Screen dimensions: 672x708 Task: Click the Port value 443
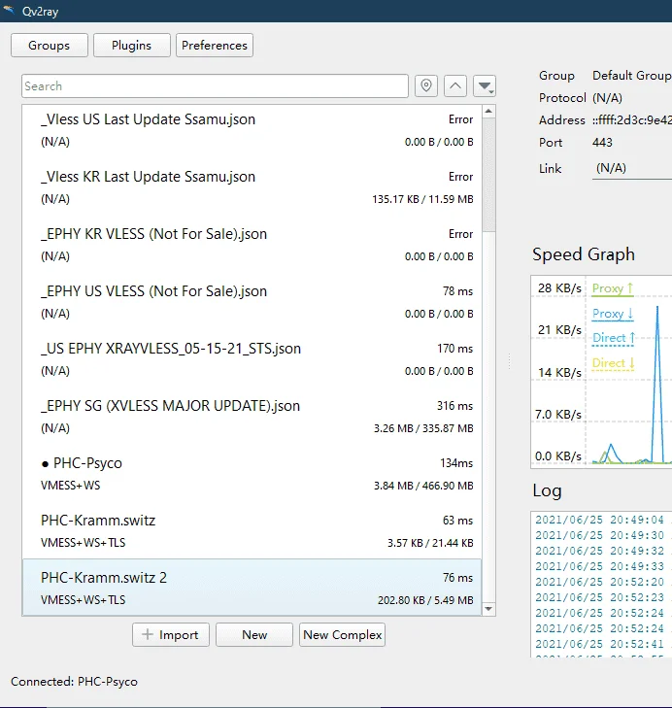click(602, 143)
